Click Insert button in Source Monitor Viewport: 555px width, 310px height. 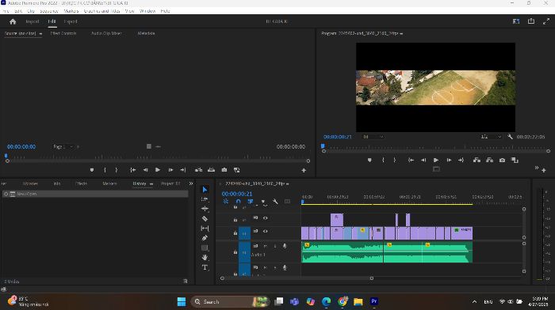tap(198, 170)
